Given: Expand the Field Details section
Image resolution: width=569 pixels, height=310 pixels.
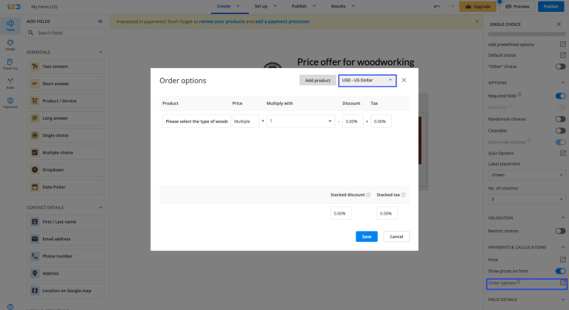Looking at the screenshot, I should [562, 300].
